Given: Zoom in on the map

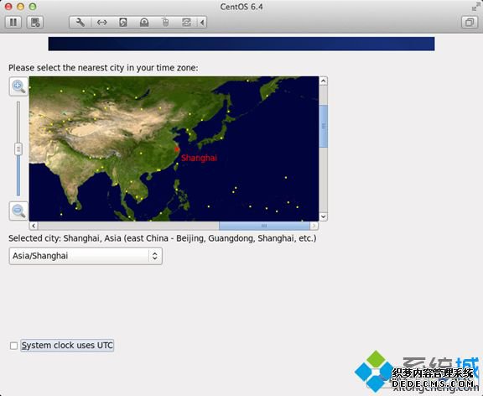Looking at the screenshot, I should click(x=18, y=86).
